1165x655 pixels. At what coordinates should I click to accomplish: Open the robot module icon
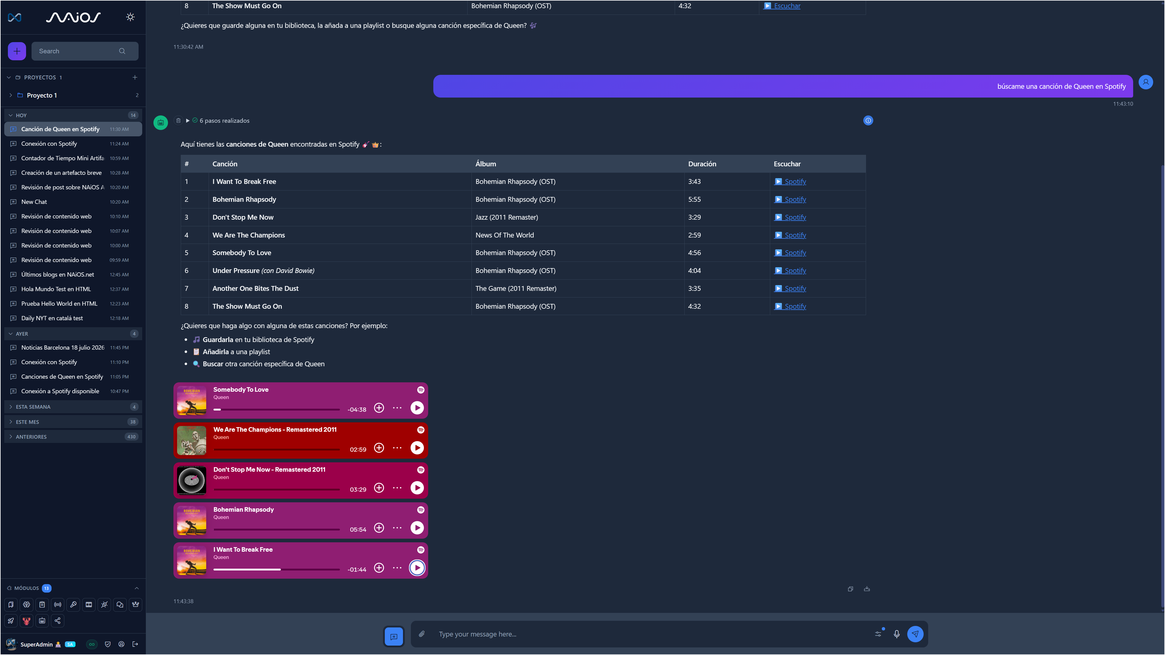coord(42,621)
